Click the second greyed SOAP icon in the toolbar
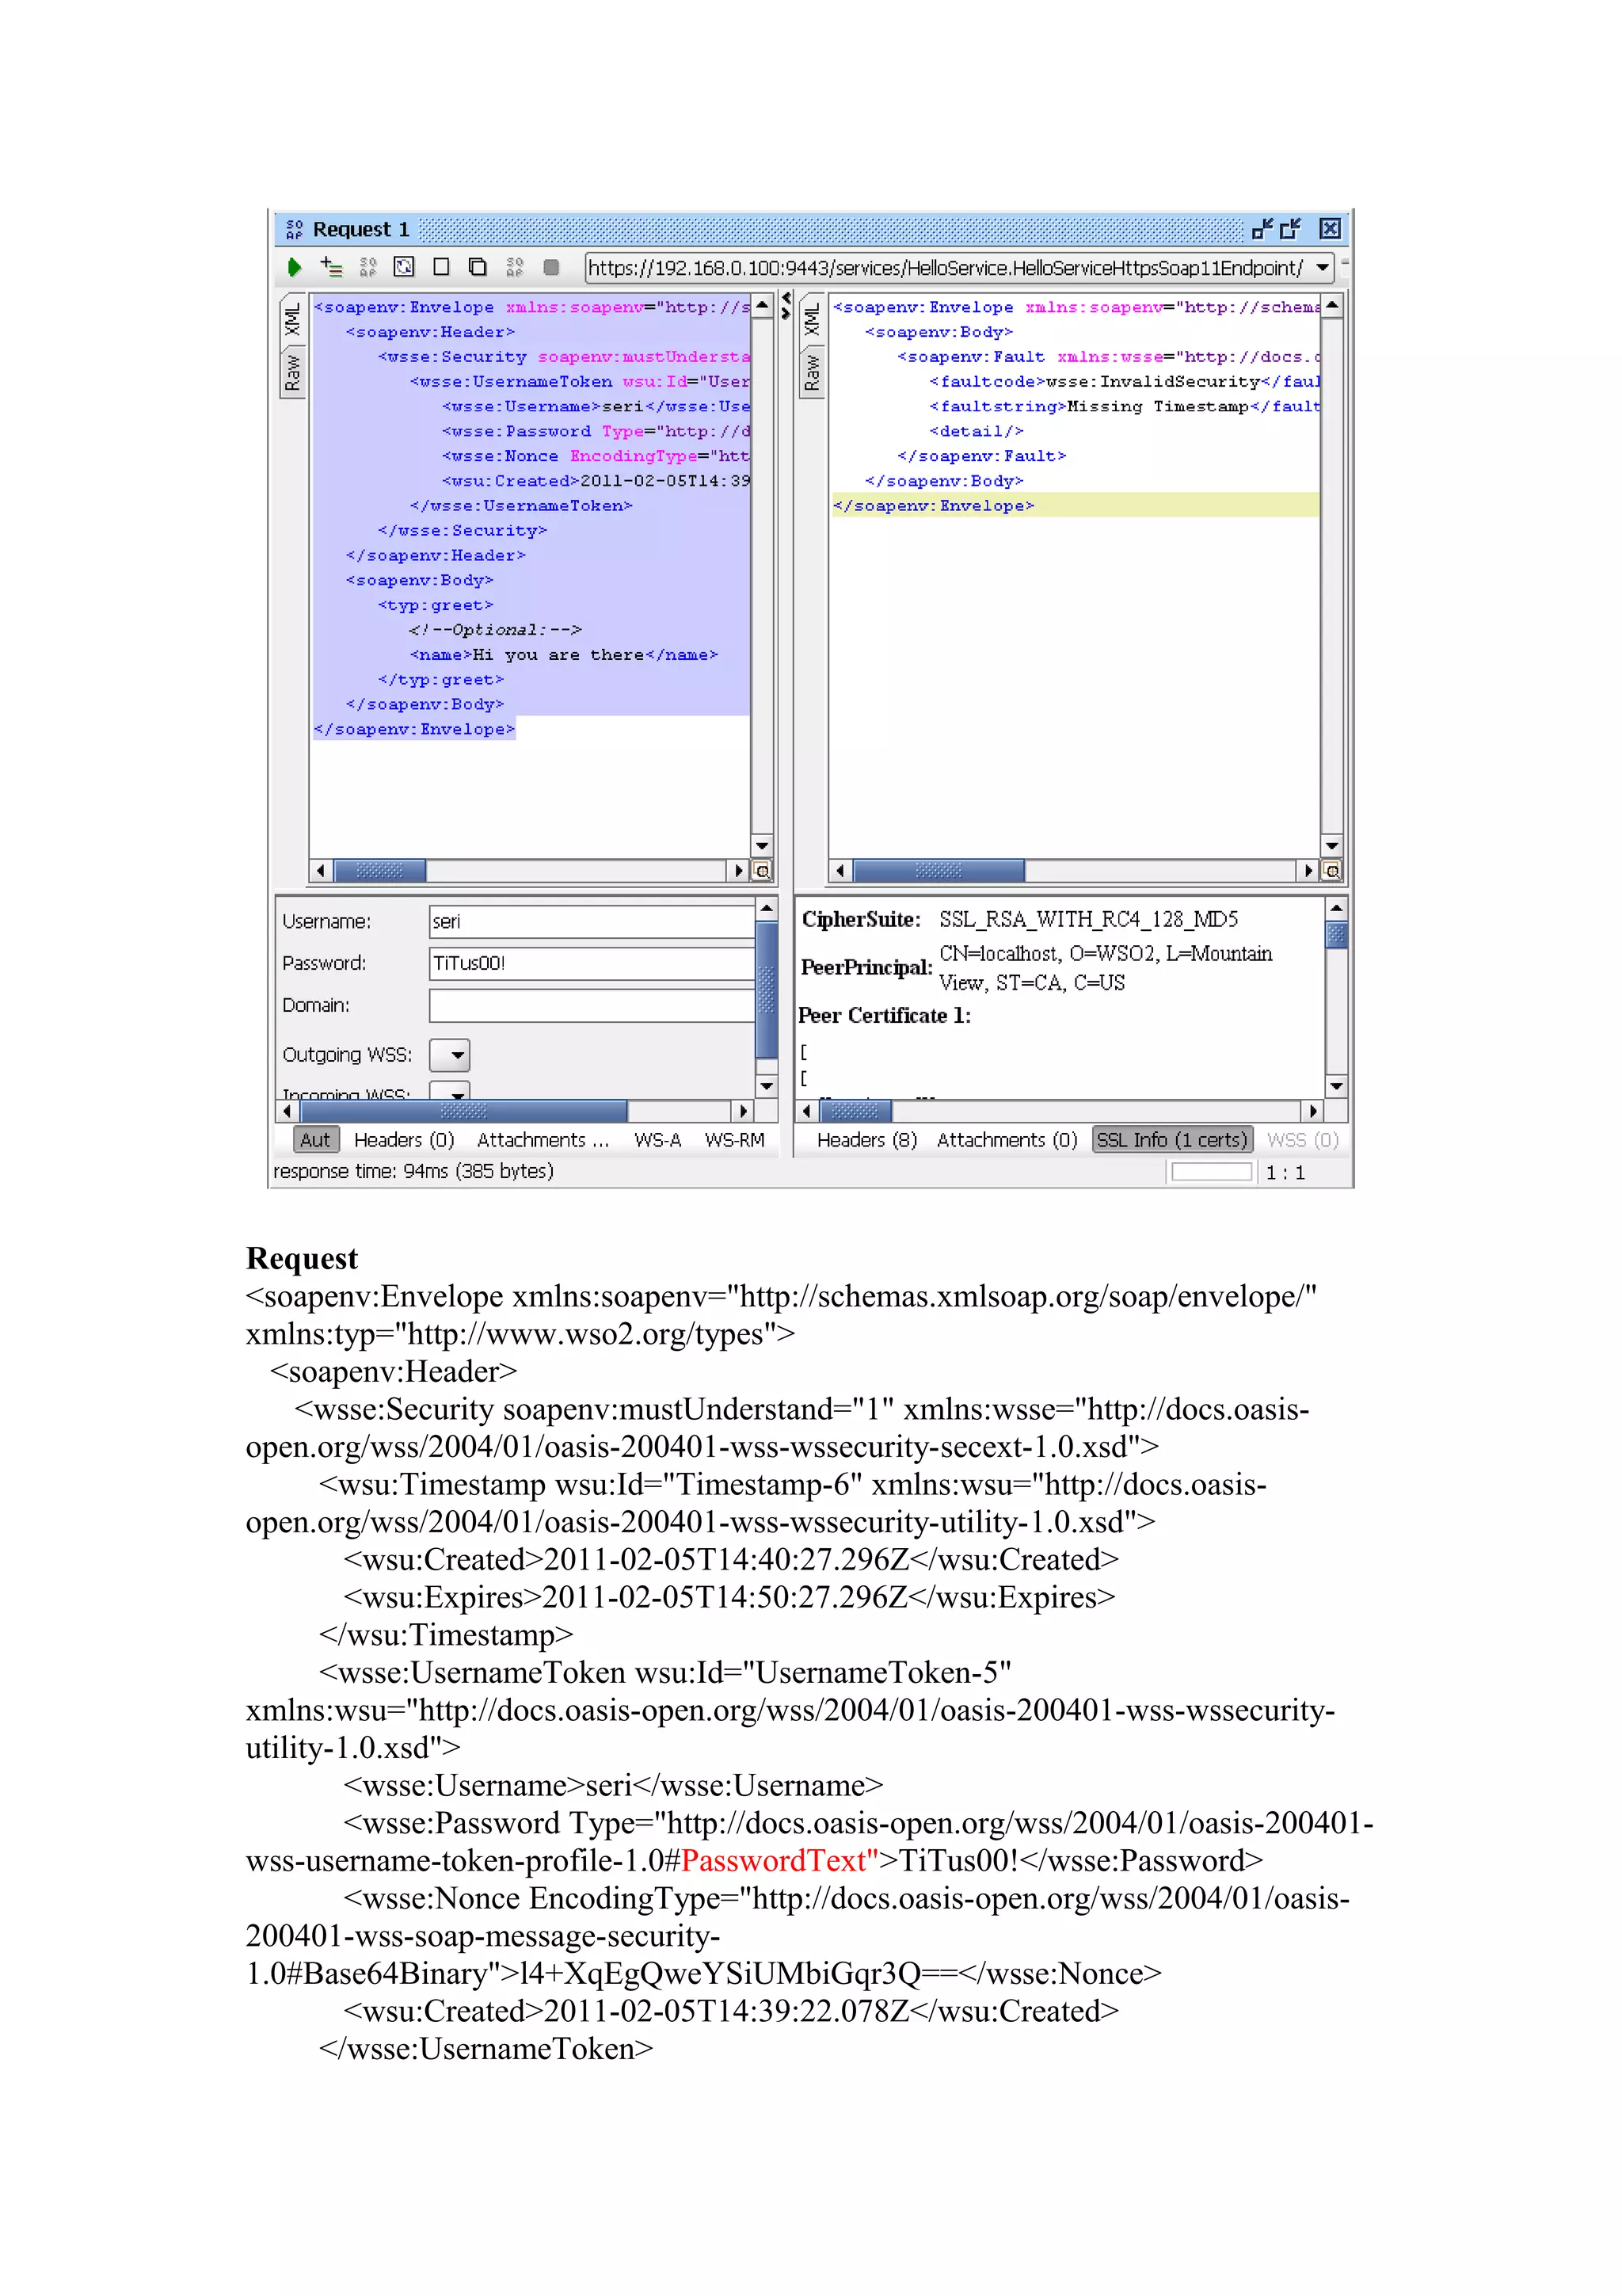 tap(515, 267)
